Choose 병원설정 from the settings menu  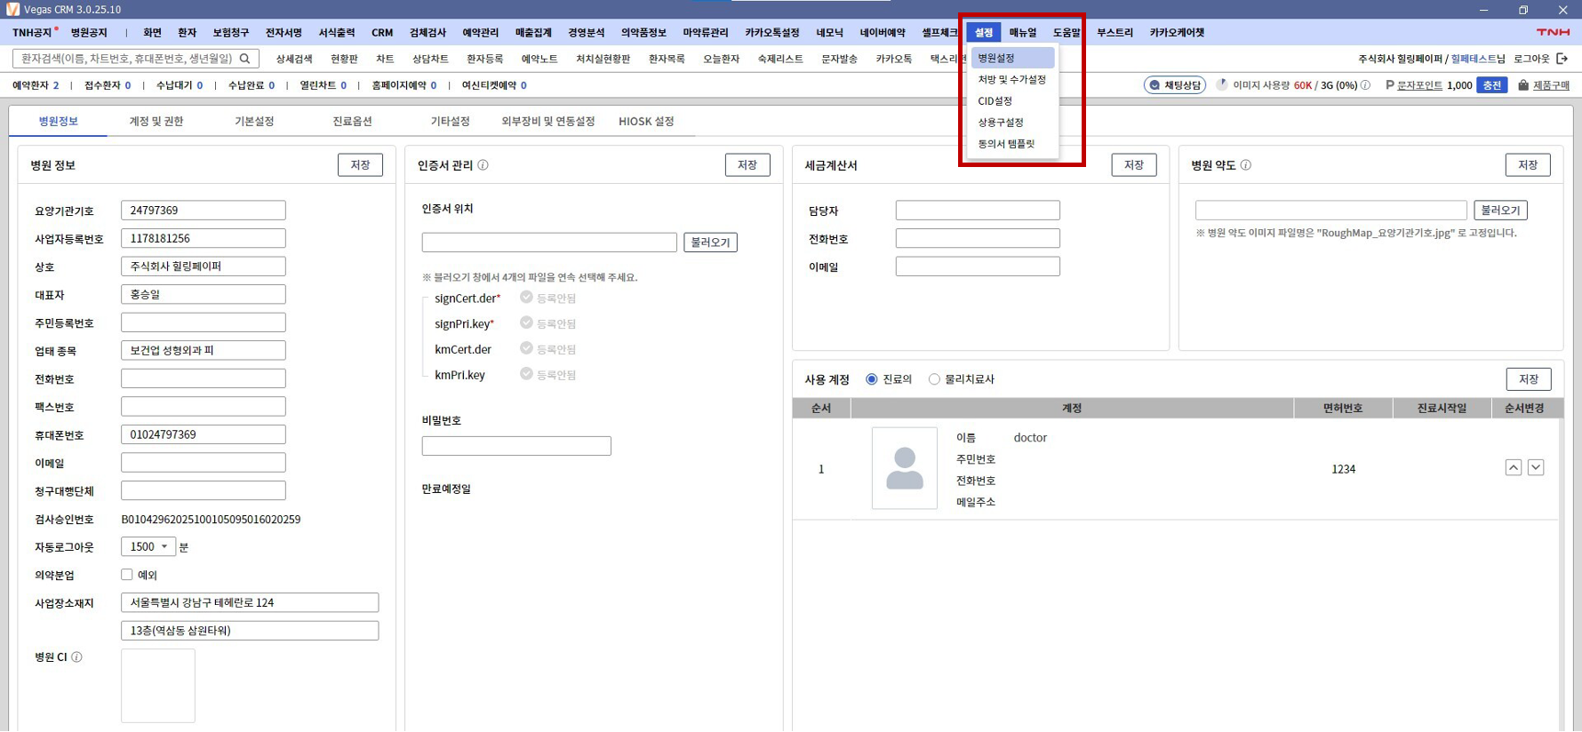point(1012,58)
